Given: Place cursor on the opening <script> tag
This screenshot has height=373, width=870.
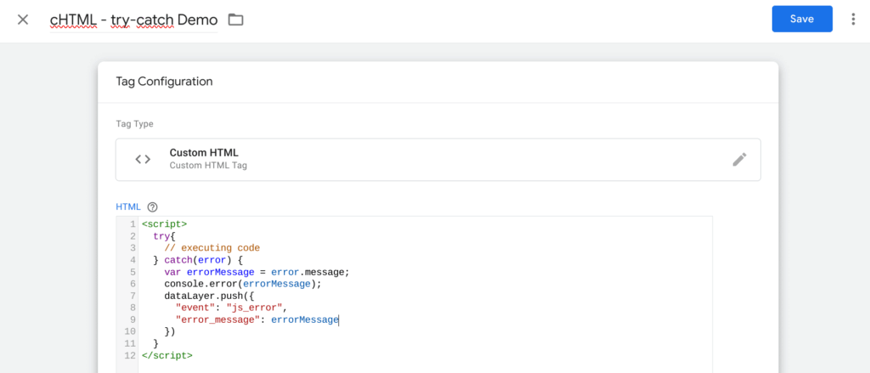Looking at the screenshot, I should coord(164,224).
